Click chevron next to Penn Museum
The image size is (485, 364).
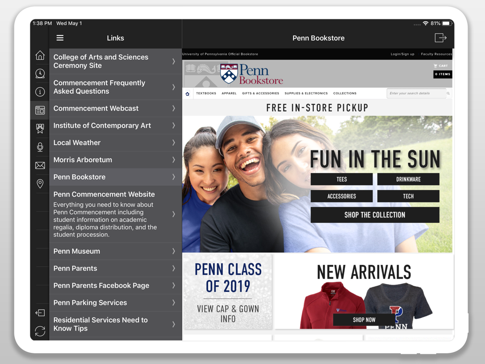pos(174,251)
